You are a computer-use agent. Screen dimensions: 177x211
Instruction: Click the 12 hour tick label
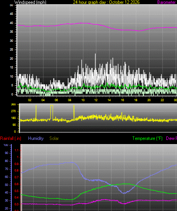pyautogui.click(x=96, y=100)
